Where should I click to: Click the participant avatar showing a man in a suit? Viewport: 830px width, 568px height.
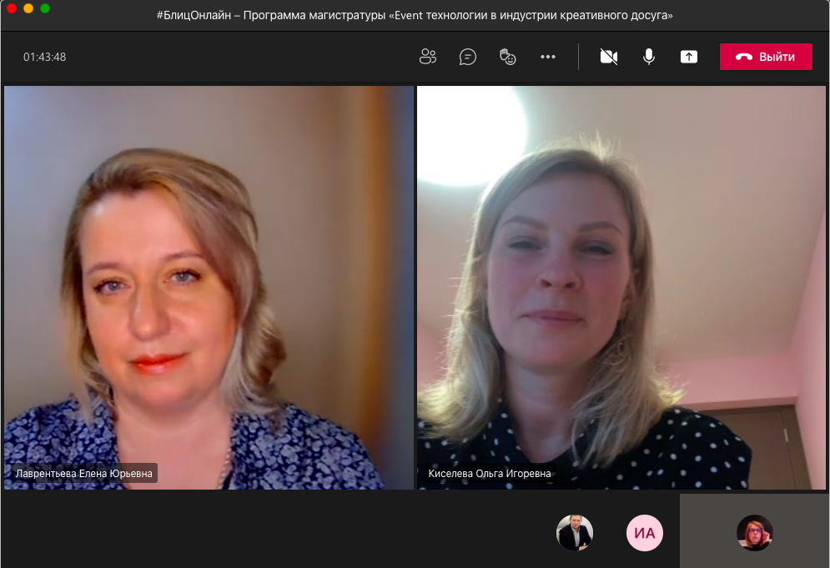click(575, 533)
